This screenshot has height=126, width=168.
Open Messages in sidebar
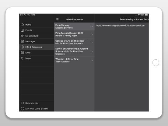[x=37, y=41]
